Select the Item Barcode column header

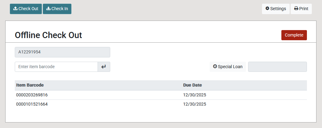tap(30, 85)
